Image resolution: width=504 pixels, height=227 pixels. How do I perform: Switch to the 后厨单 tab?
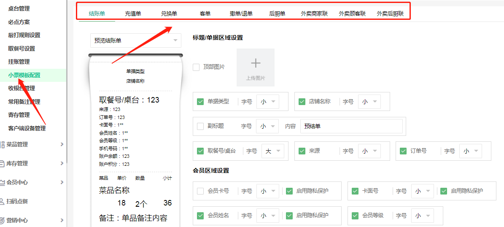coord(277,14)
